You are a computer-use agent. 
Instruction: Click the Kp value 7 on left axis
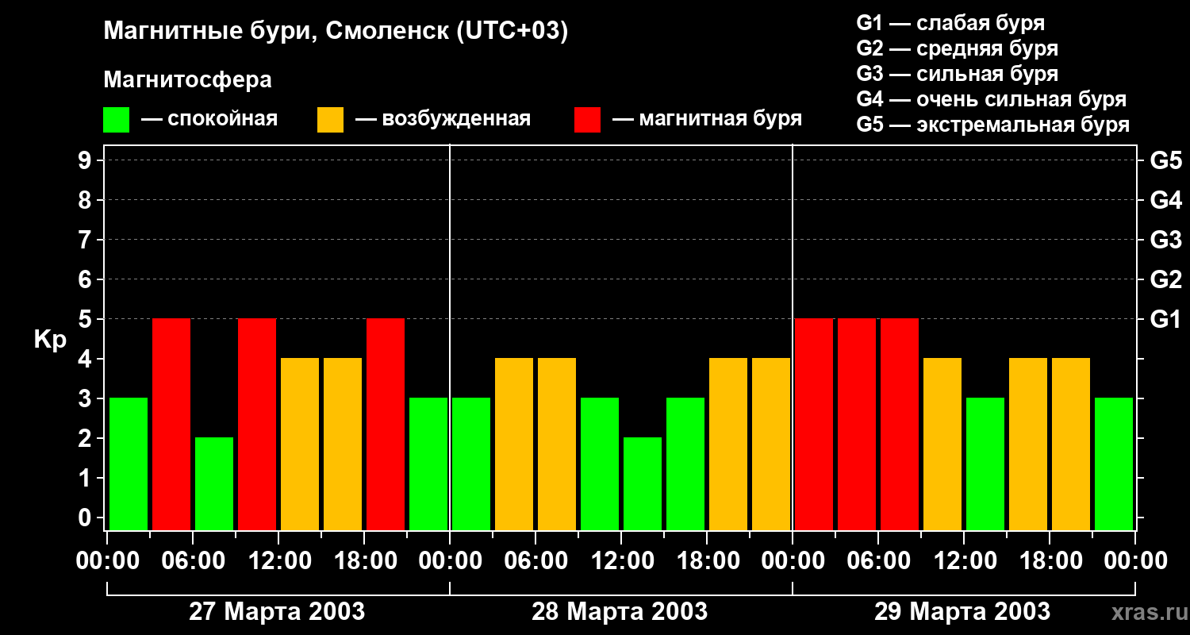(x=86, y=240)
